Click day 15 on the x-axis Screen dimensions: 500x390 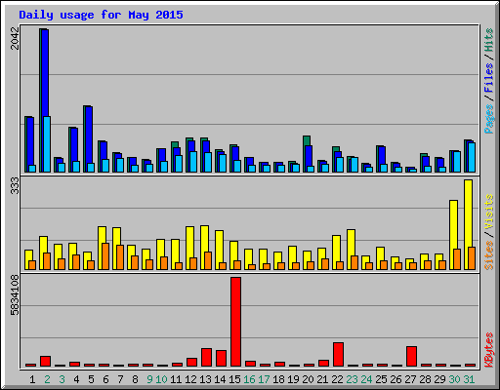(x=234, y=379)
